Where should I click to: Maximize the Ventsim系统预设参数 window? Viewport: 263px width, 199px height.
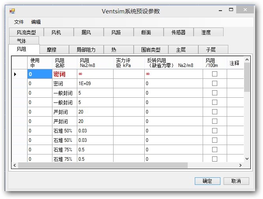231,9
